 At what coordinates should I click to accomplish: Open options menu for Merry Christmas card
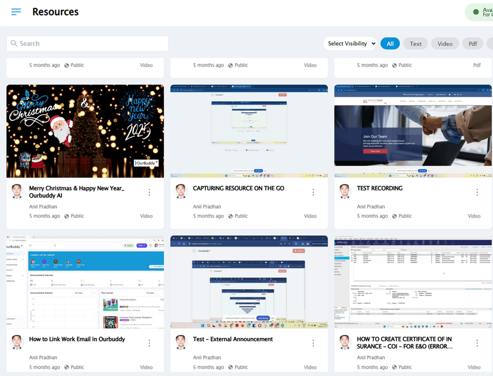pyautogui.click(x=149, y=192)
